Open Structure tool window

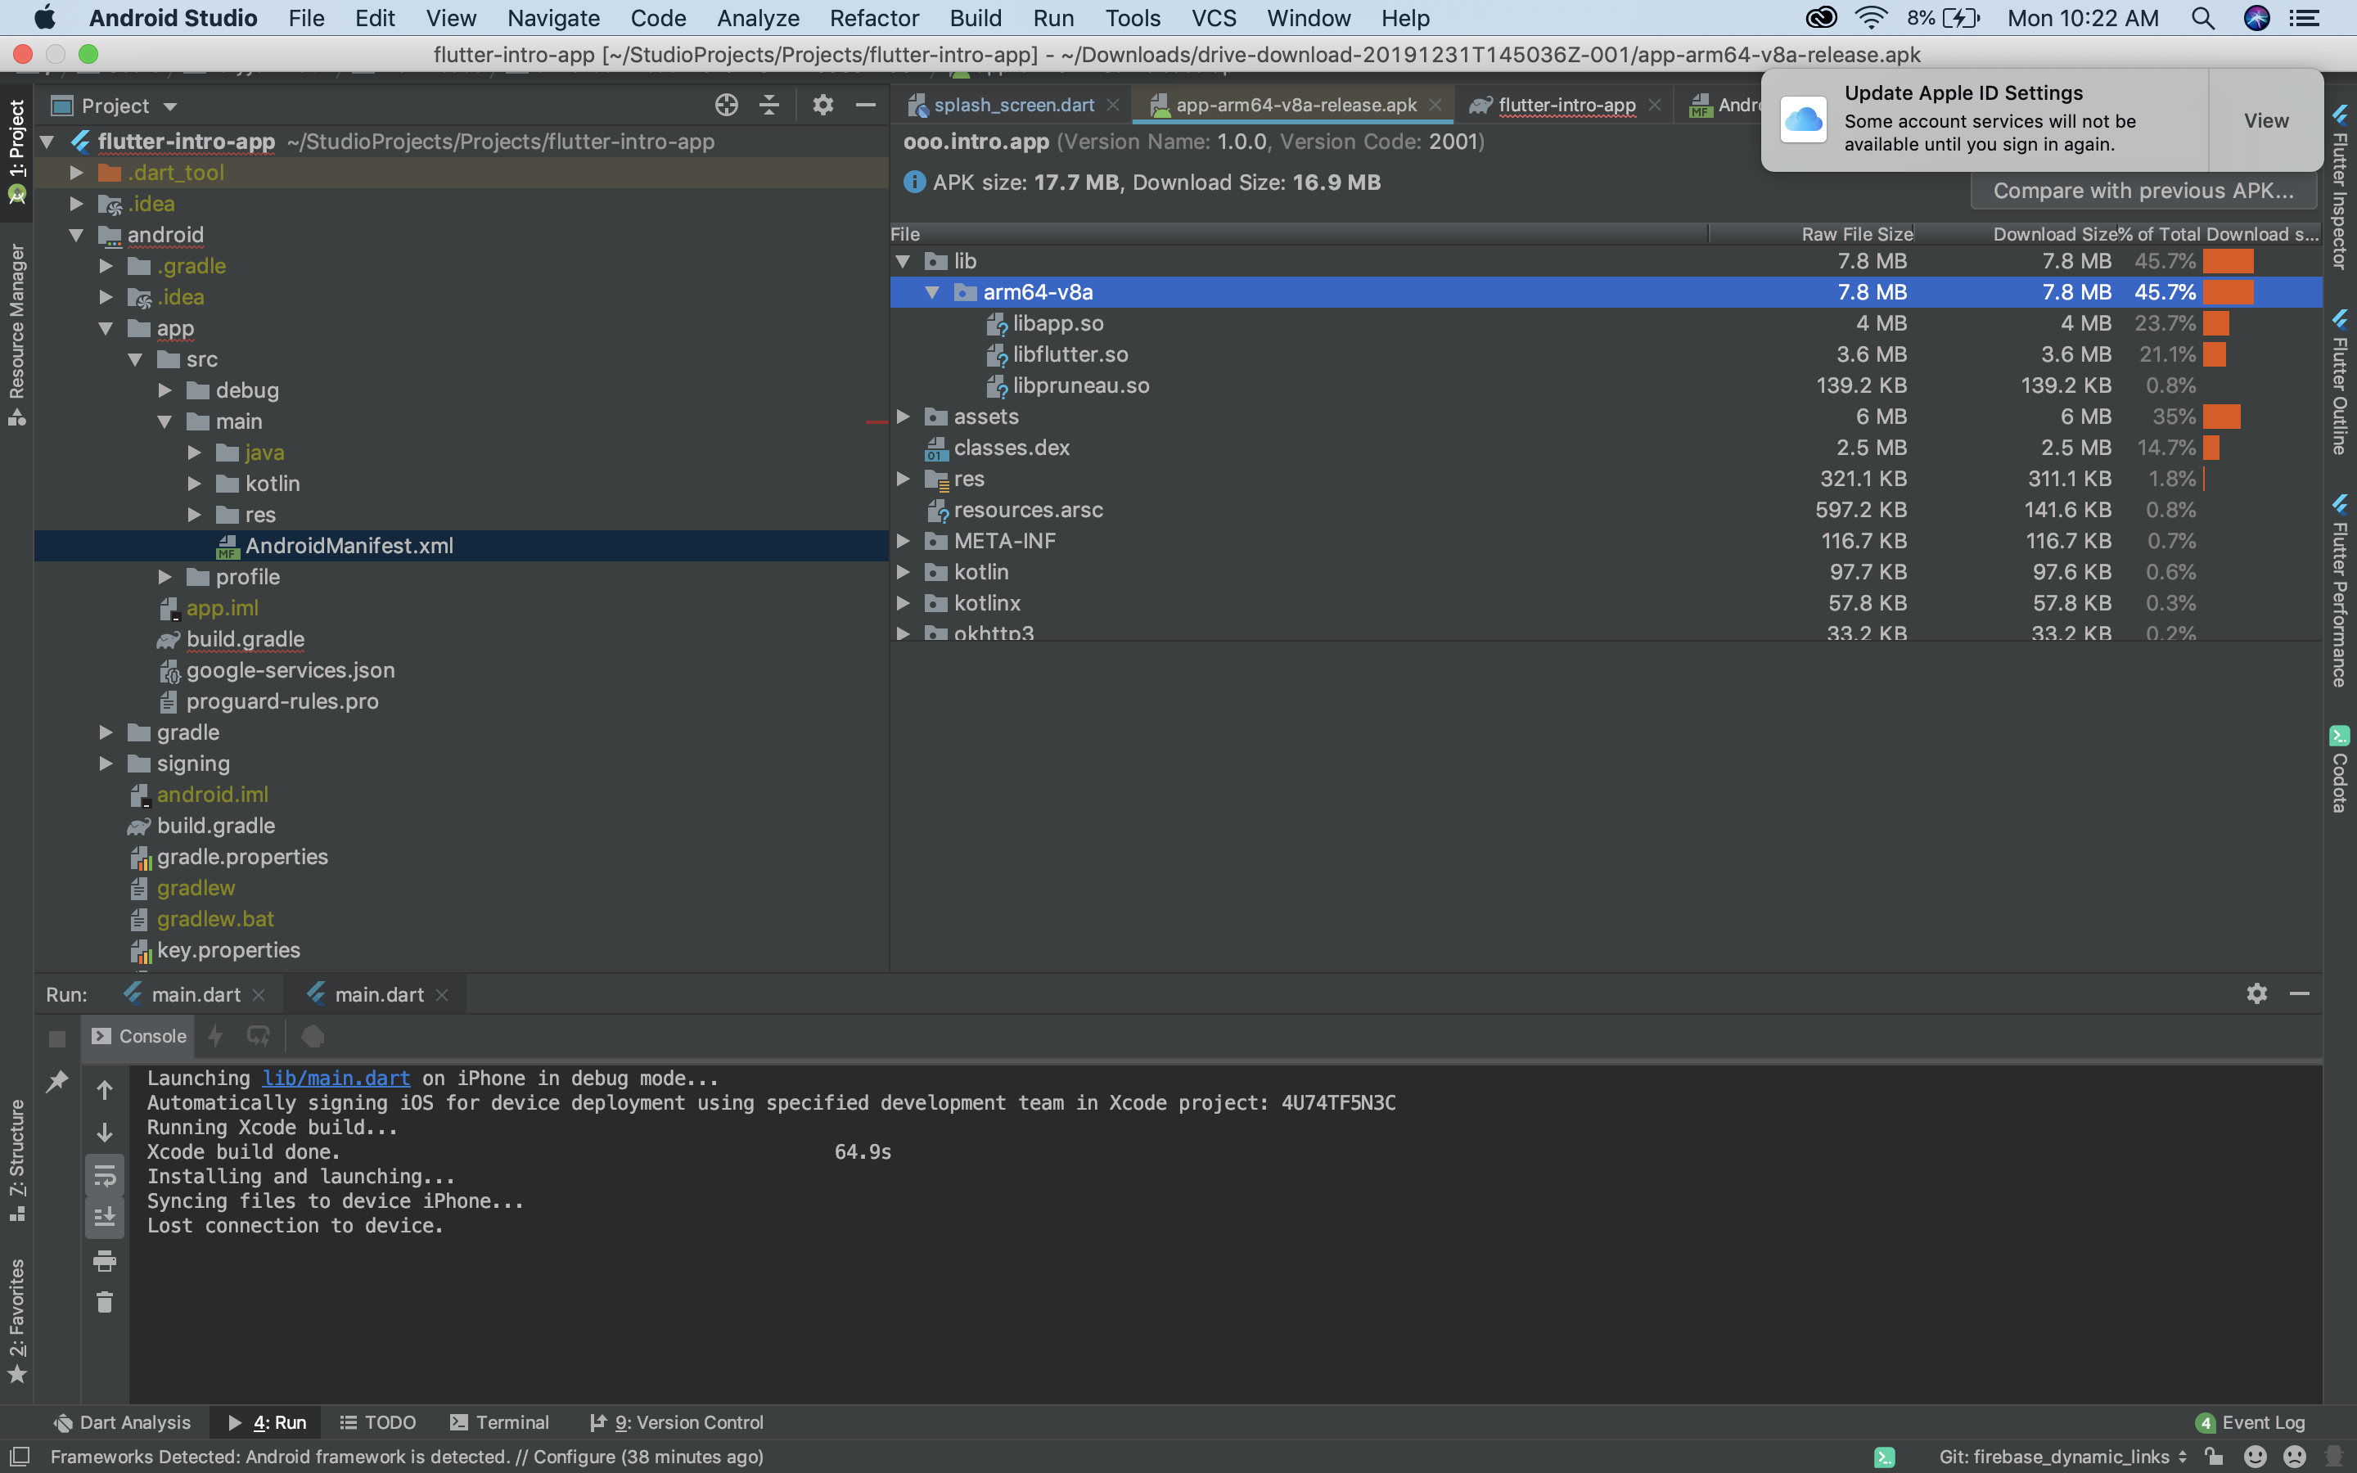click(16, 1160)
